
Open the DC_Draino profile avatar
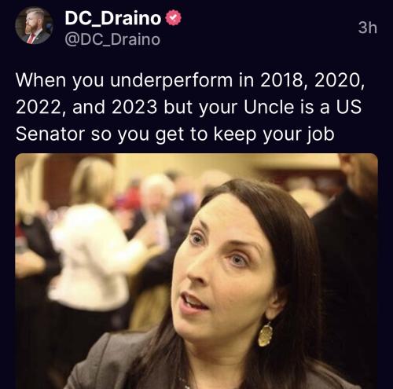[x=35, y=25]
